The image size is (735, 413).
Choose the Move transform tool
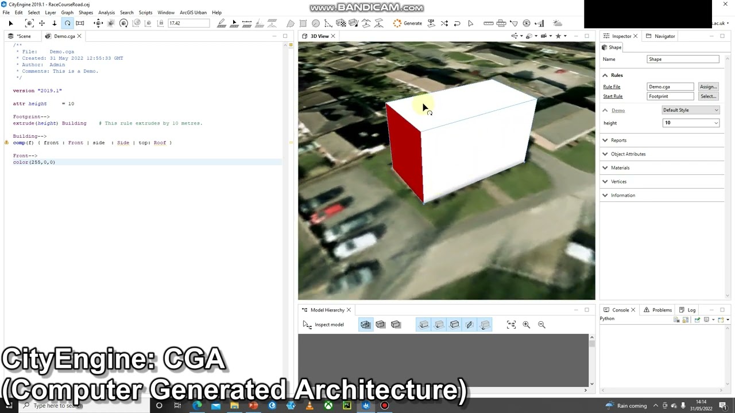tap(42, 23)
